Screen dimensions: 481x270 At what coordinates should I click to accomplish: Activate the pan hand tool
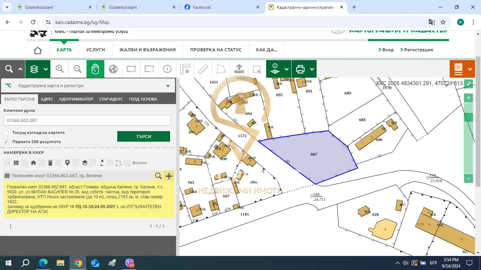95,69
